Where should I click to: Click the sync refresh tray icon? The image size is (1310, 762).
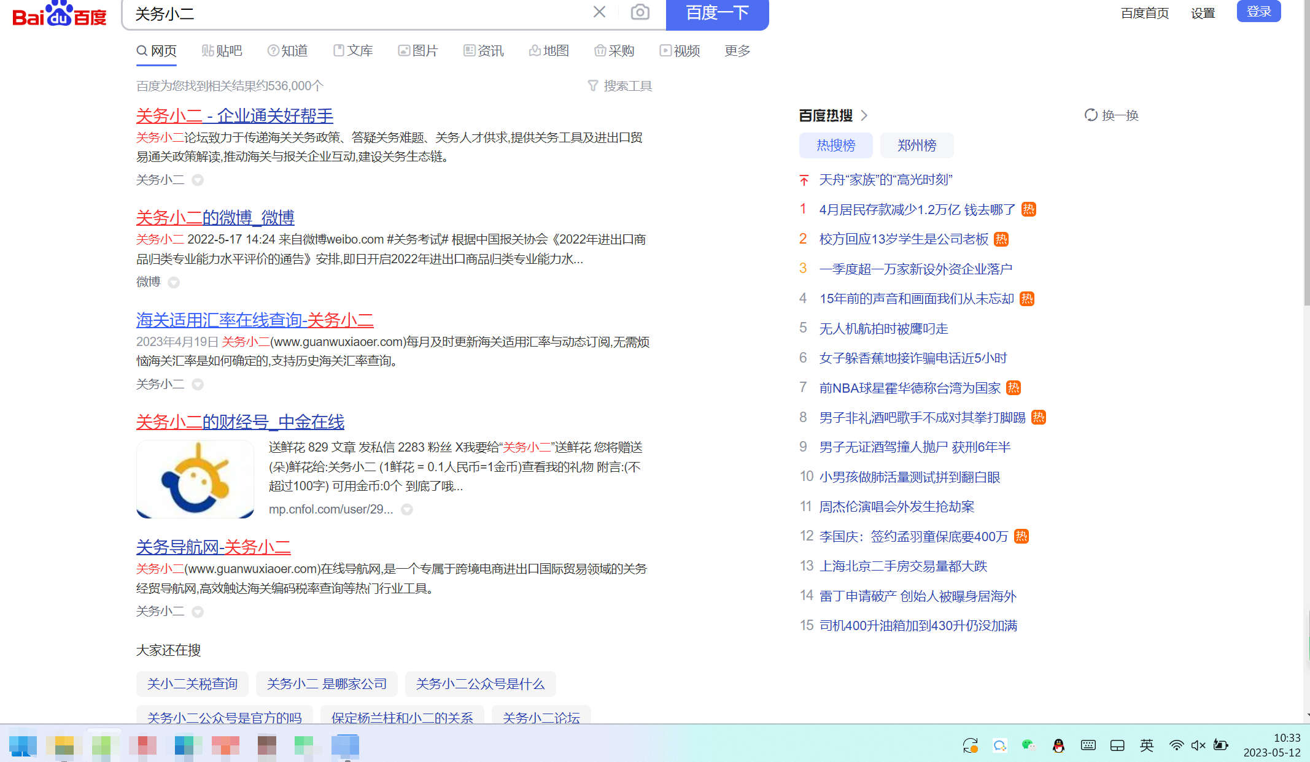pyautogui.click(x=970, y=745)
